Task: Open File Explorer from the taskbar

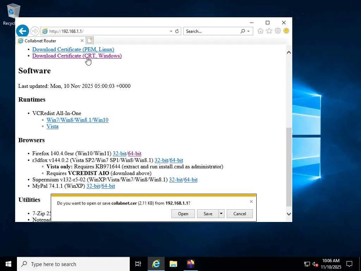Action: [x=173, y=264]
